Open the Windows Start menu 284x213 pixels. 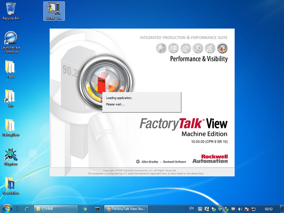(x=7, y=209)
